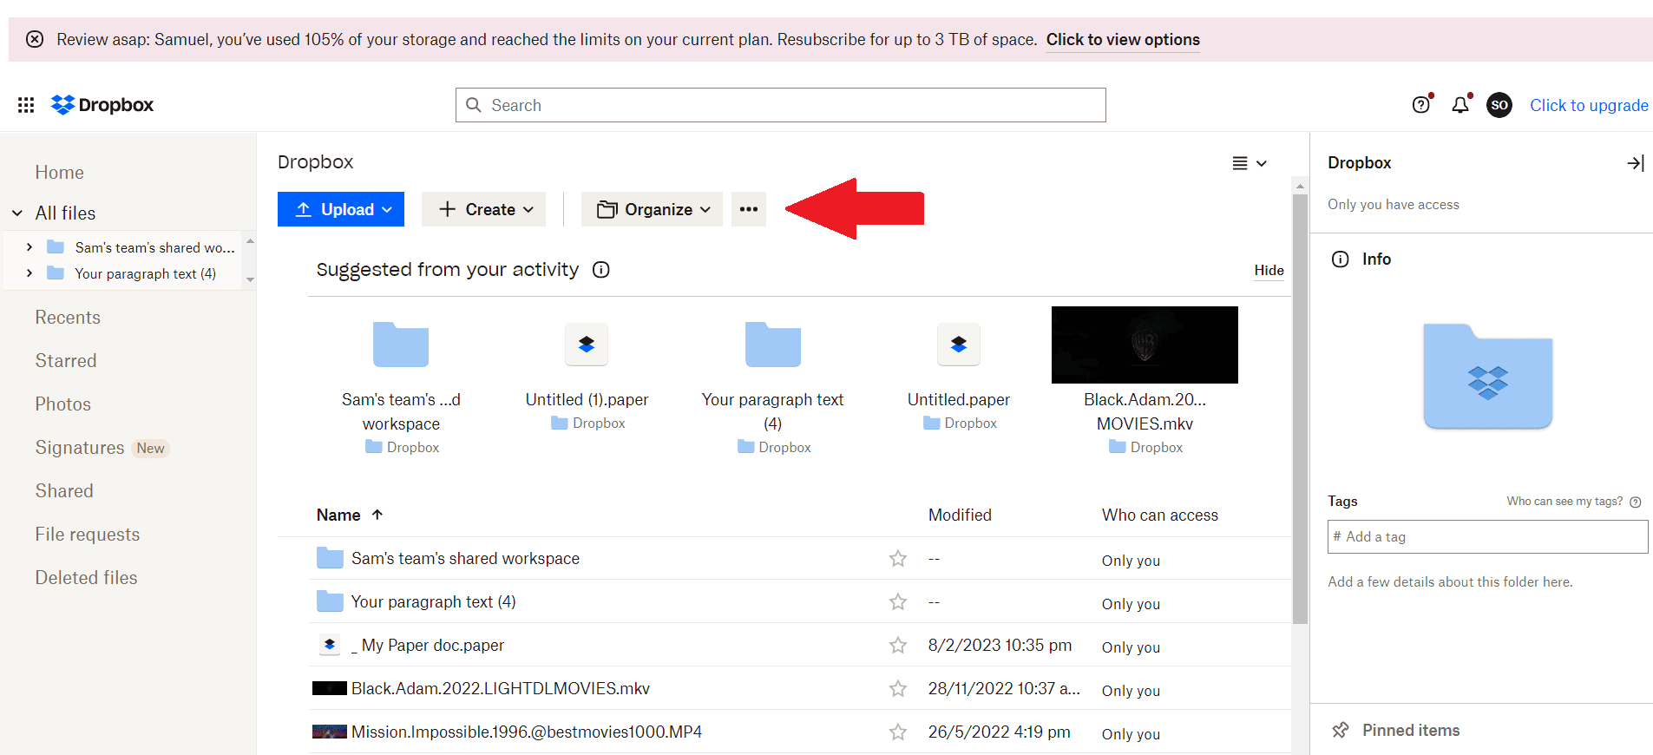Click 'Add a few details about this folder'
This screenshot has height=755, width=1653.
[x=1450, y=582]
